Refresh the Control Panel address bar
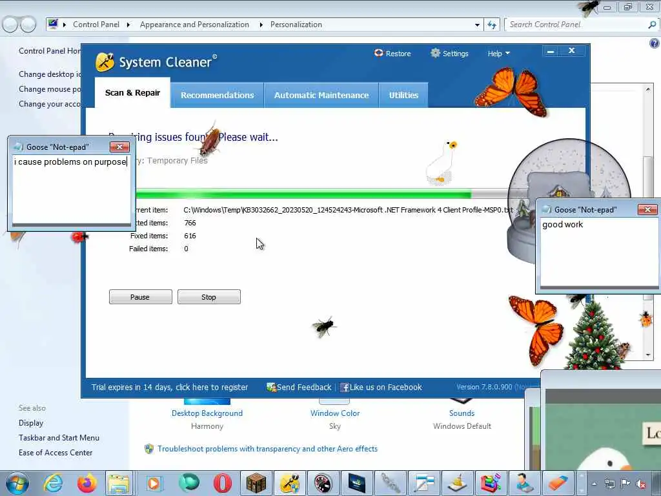Viewport: 661px width, 496px height. [x=492, y=25]
